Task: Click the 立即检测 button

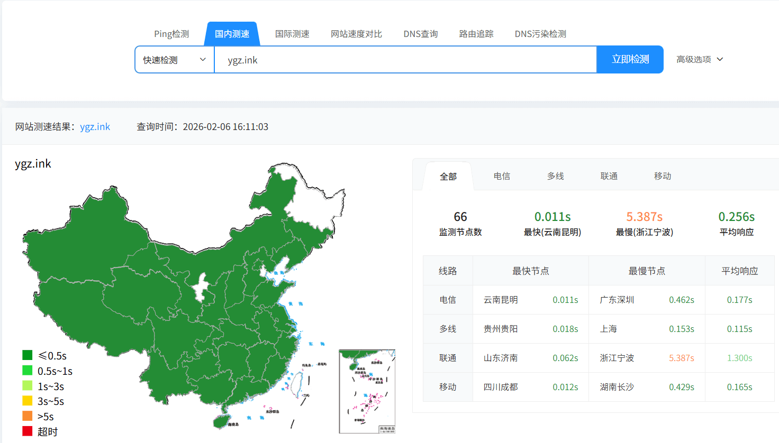Action: click(x=630, y=59)
